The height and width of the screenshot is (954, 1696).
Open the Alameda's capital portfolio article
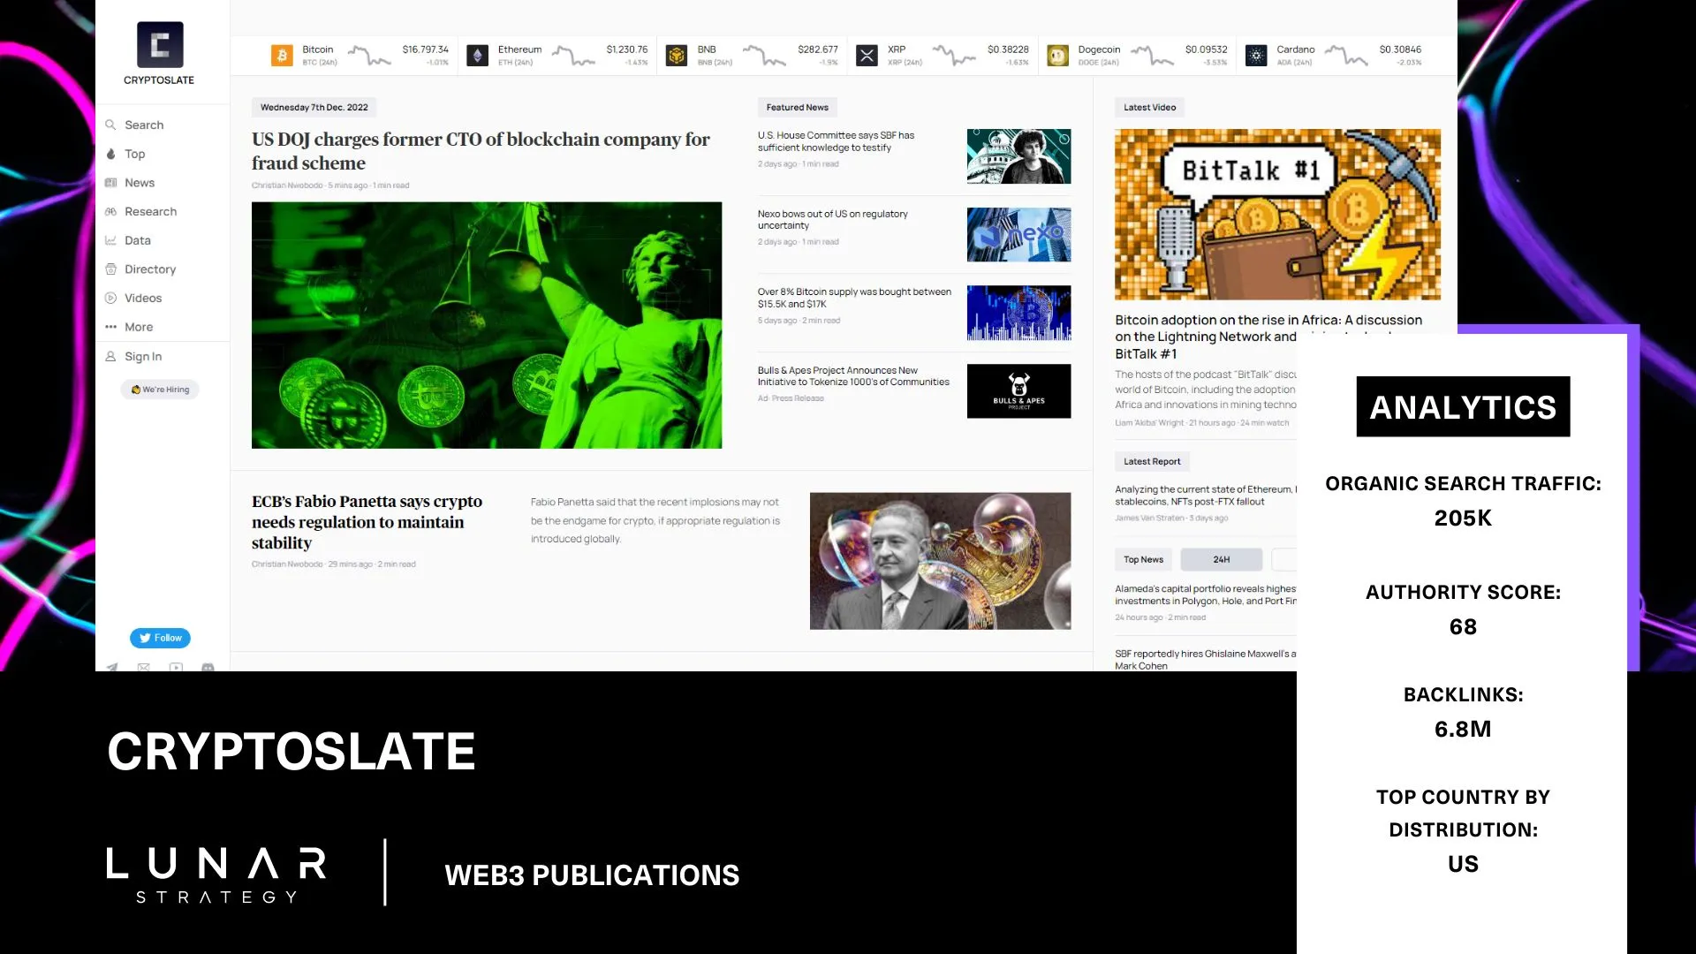pos(1205,594)
